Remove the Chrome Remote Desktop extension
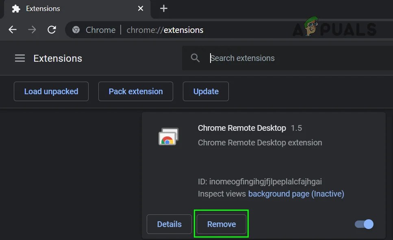Viewport: 393px width, 240px height. 221,224
